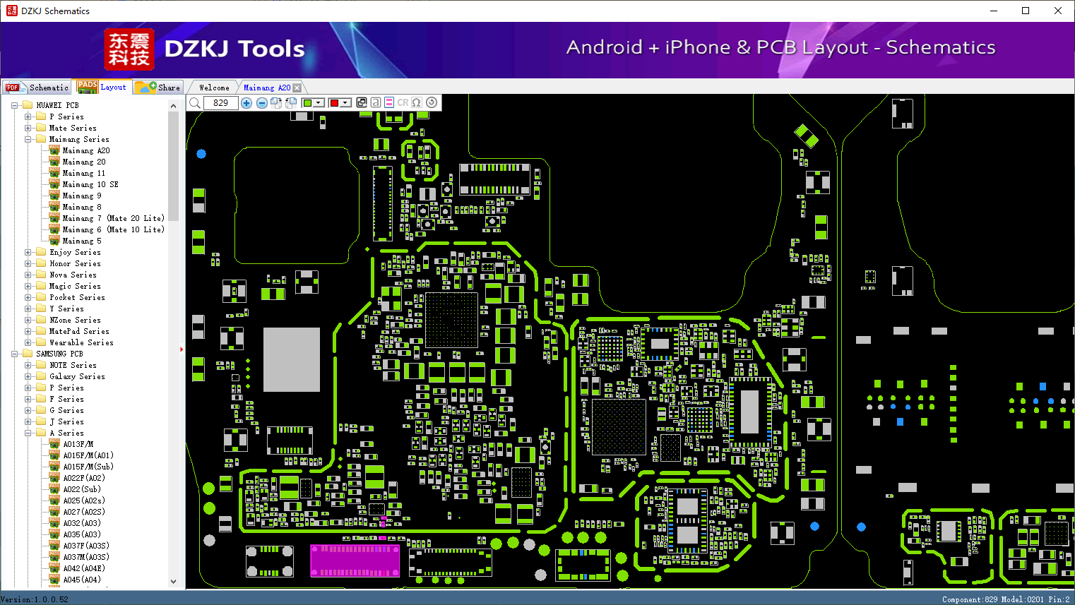
Task: Toggle the CR component value display
Action: (x=403, y=102)
